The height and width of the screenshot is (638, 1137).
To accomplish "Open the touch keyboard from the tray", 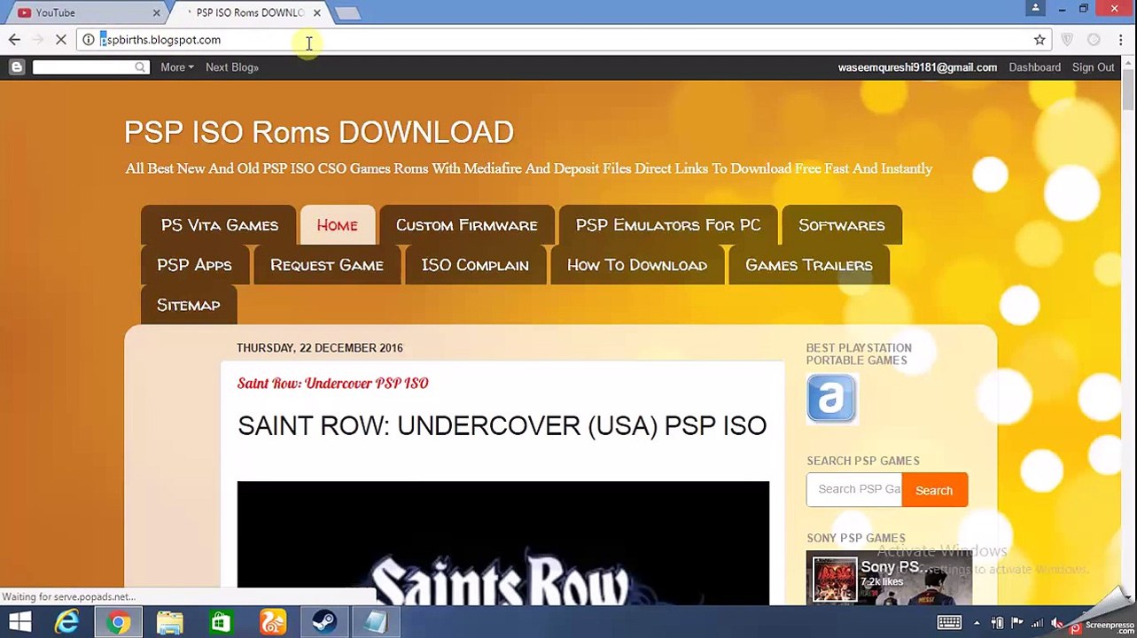I will pos(949,623).
